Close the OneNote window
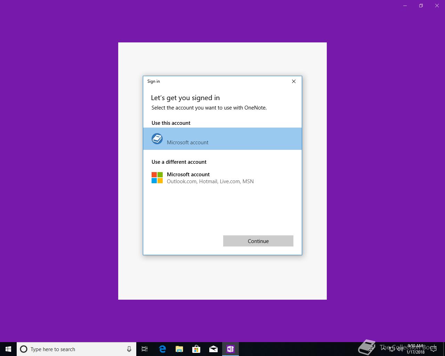 [437, 6]
